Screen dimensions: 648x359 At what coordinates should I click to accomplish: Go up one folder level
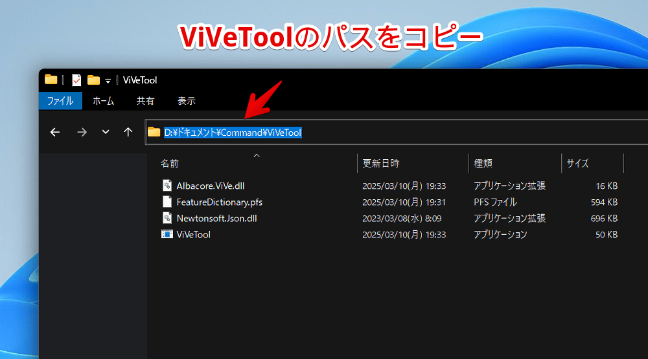coord(128,132)
